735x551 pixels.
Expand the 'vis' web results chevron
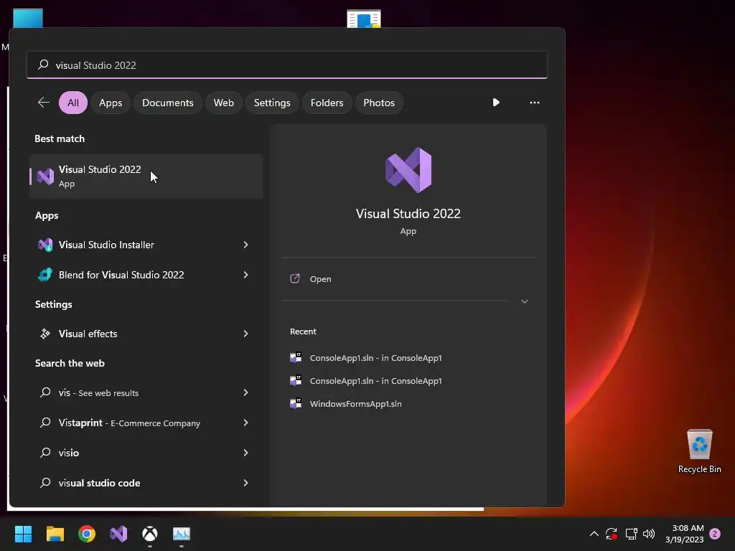[245, 392]
